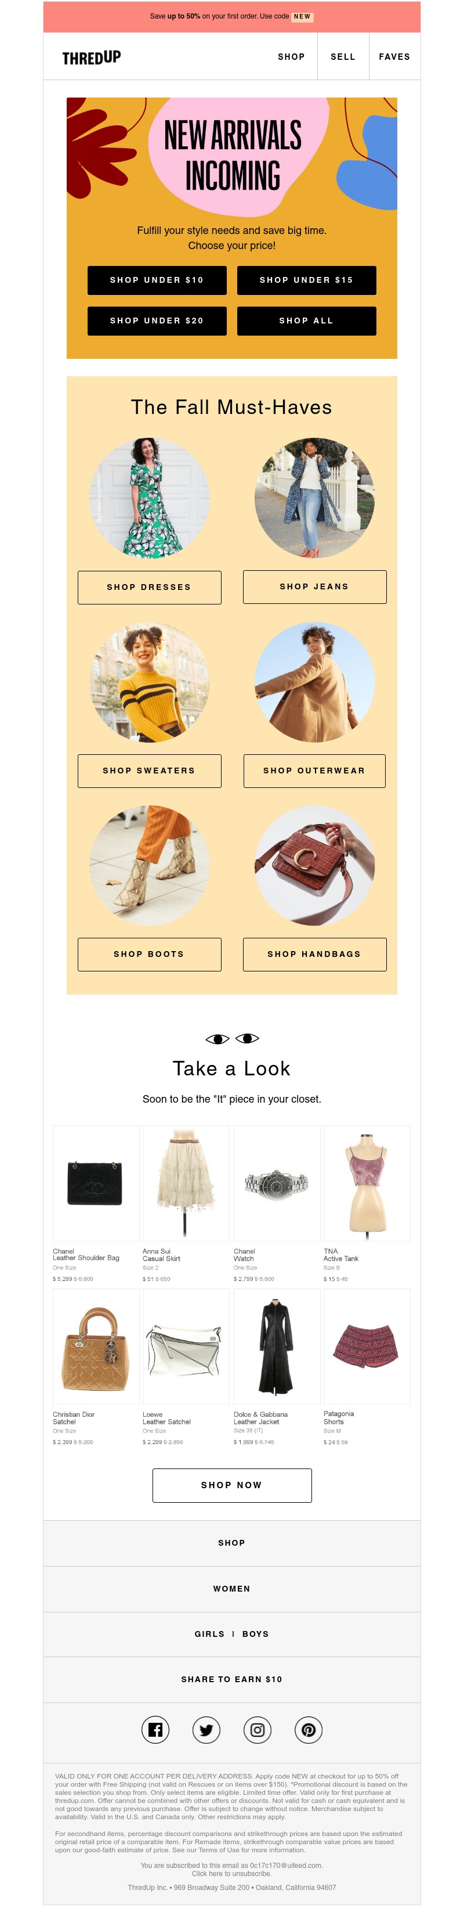464x1915 pixels.
Task: Click the eyes icon above Take a Look
Action: 231,1039
